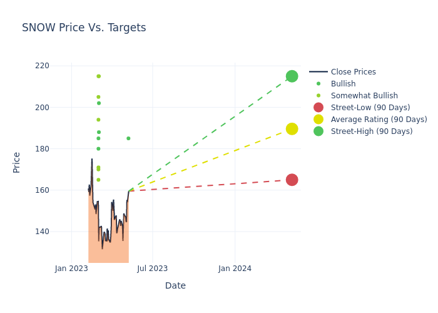The height and width of the screenshot is (313, 438).
Task: Select the isolated Bullish dot at 185
Action: pos(128,138)
